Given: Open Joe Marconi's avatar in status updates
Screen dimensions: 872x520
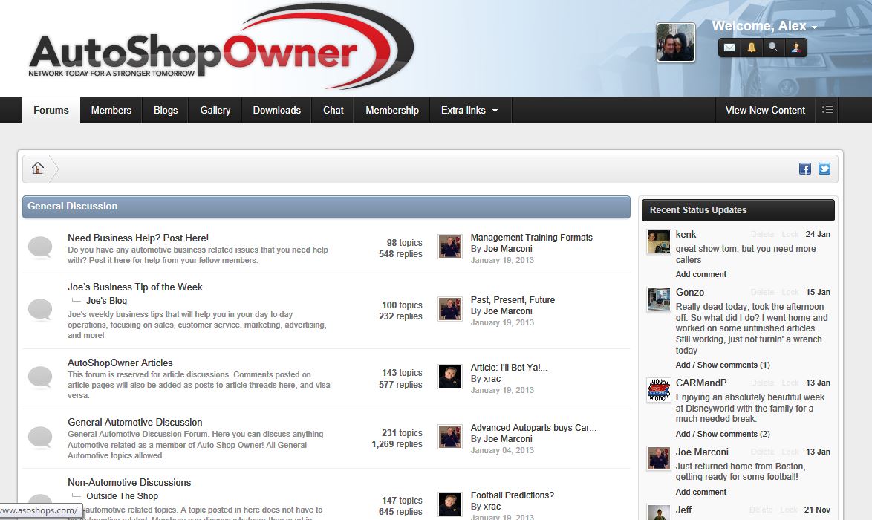Looking at the screenshot, I should 658,459.
